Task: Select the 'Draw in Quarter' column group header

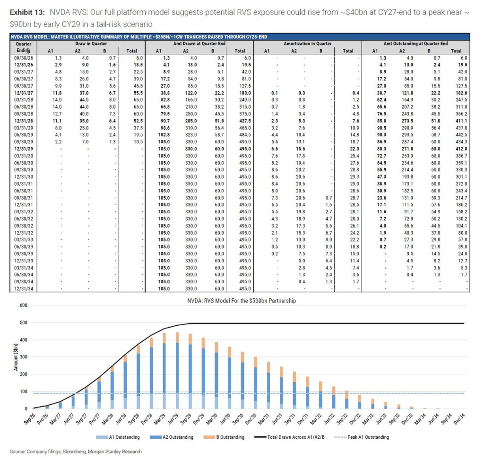Action: pos(91,43)
